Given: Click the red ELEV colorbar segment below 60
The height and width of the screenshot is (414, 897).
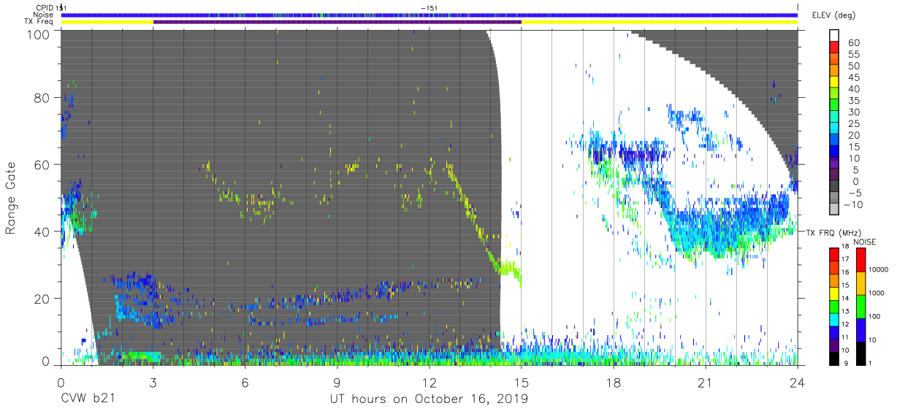Looking at the screenshot, I should click(x=833, y=48).
